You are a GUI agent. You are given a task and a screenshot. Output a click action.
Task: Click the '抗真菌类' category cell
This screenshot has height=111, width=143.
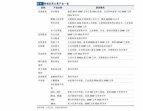tap(42, 12)
